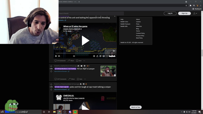Open Chrome profile avatar
Viewport: 203px width, 114px height.
pyautogui.click(x=197, y=6)
